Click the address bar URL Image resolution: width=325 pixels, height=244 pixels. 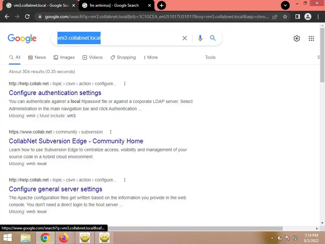tap(156, 17)
